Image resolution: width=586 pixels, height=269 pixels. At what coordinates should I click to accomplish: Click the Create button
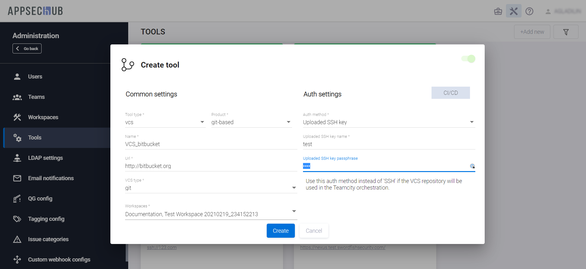280,231
